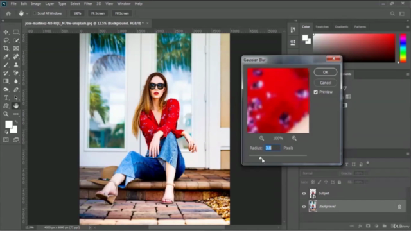This screenshot has width=411, height=231.
Task: Select the Dodge tool
Action: 6,90
